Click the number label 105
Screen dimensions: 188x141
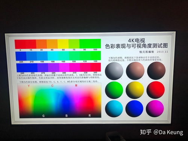pyautogui.click(x=95, y=50)
